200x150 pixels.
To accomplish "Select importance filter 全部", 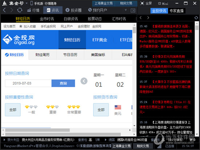I will point(13,110).
